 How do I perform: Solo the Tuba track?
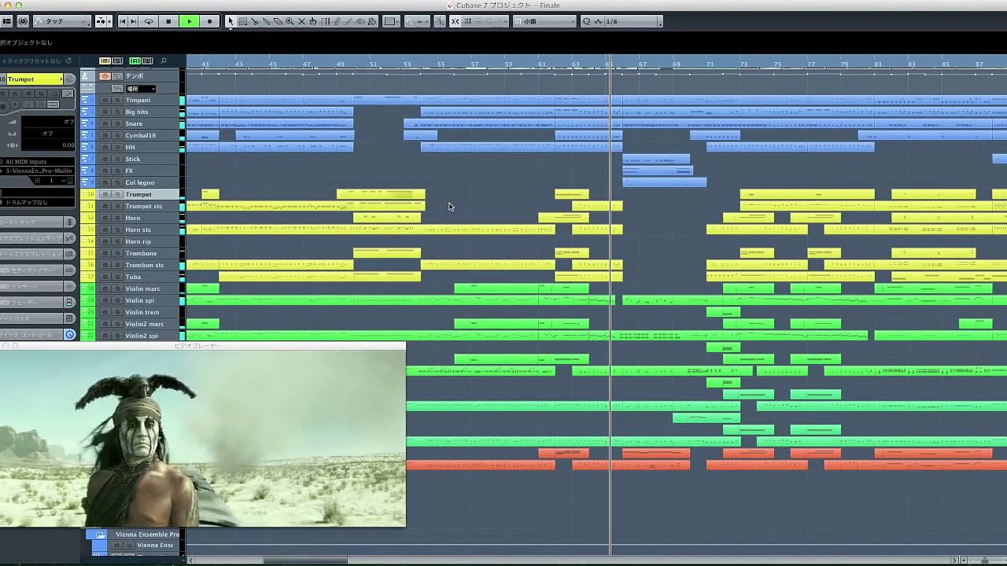[x=117, y=277]
